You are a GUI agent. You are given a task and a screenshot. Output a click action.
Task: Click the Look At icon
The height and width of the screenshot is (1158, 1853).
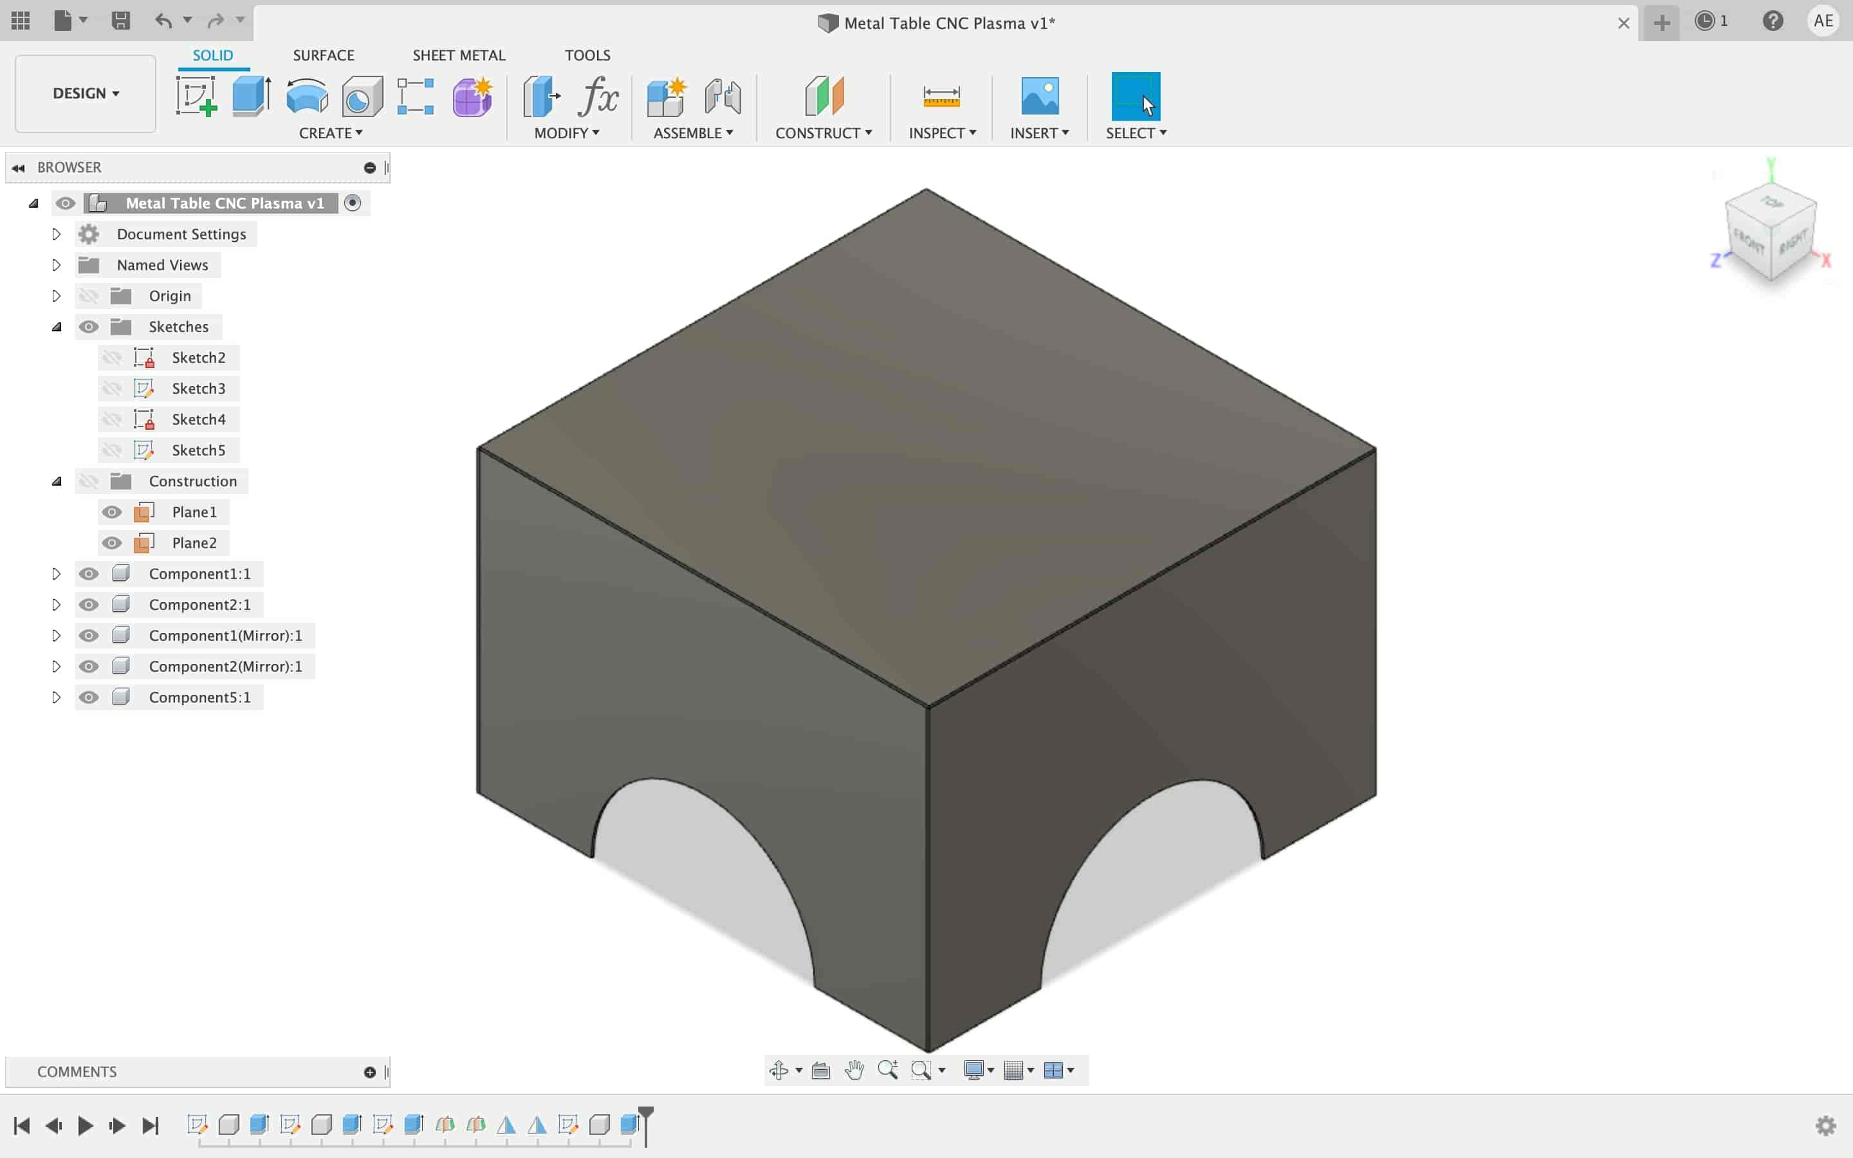point(821,1070)
